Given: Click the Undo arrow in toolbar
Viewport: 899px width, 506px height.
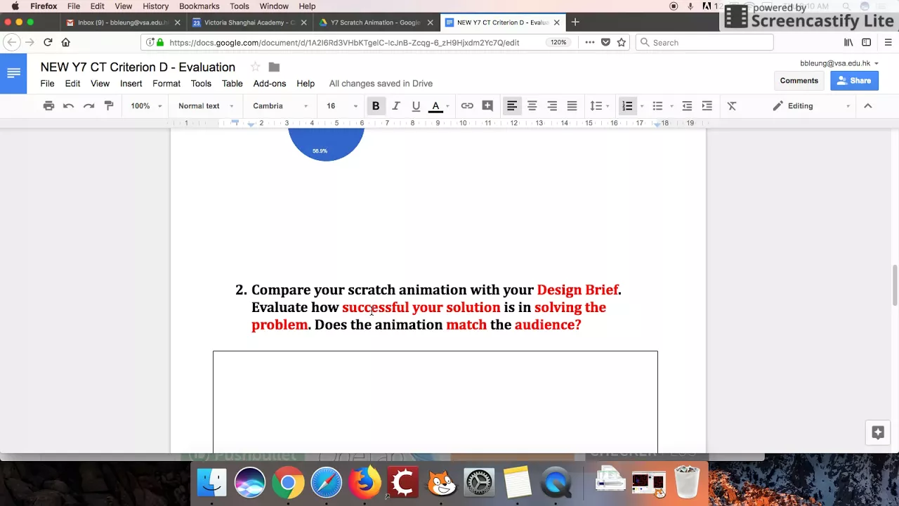Looking at the screenshot, I should point(68,106).
